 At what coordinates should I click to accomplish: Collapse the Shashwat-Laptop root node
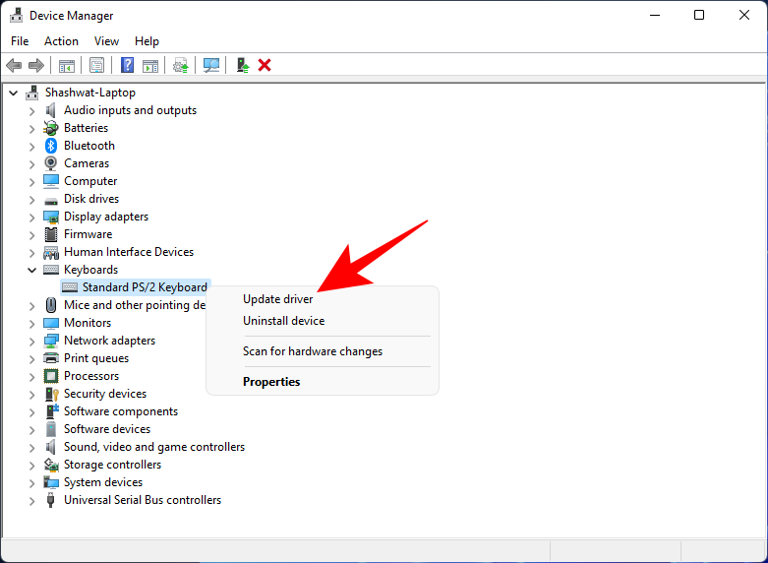13,93
